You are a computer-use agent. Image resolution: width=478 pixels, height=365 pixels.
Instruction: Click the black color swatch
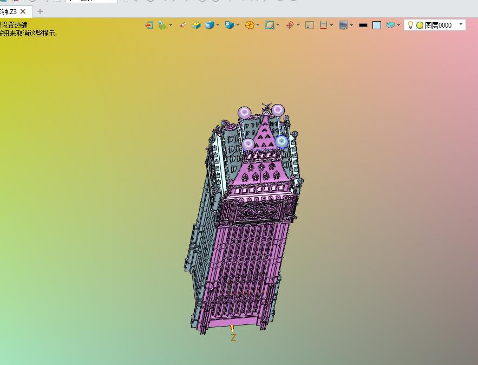coord(363,25)
